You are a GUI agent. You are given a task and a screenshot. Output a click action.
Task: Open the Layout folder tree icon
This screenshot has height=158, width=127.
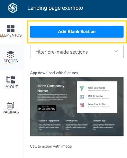(x=11, y=80)
